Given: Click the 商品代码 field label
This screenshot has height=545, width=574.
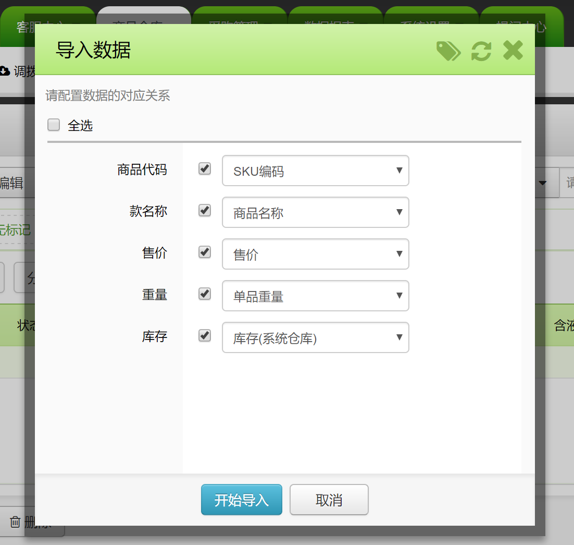Looking at the screenshot, I should click(142, 169).
